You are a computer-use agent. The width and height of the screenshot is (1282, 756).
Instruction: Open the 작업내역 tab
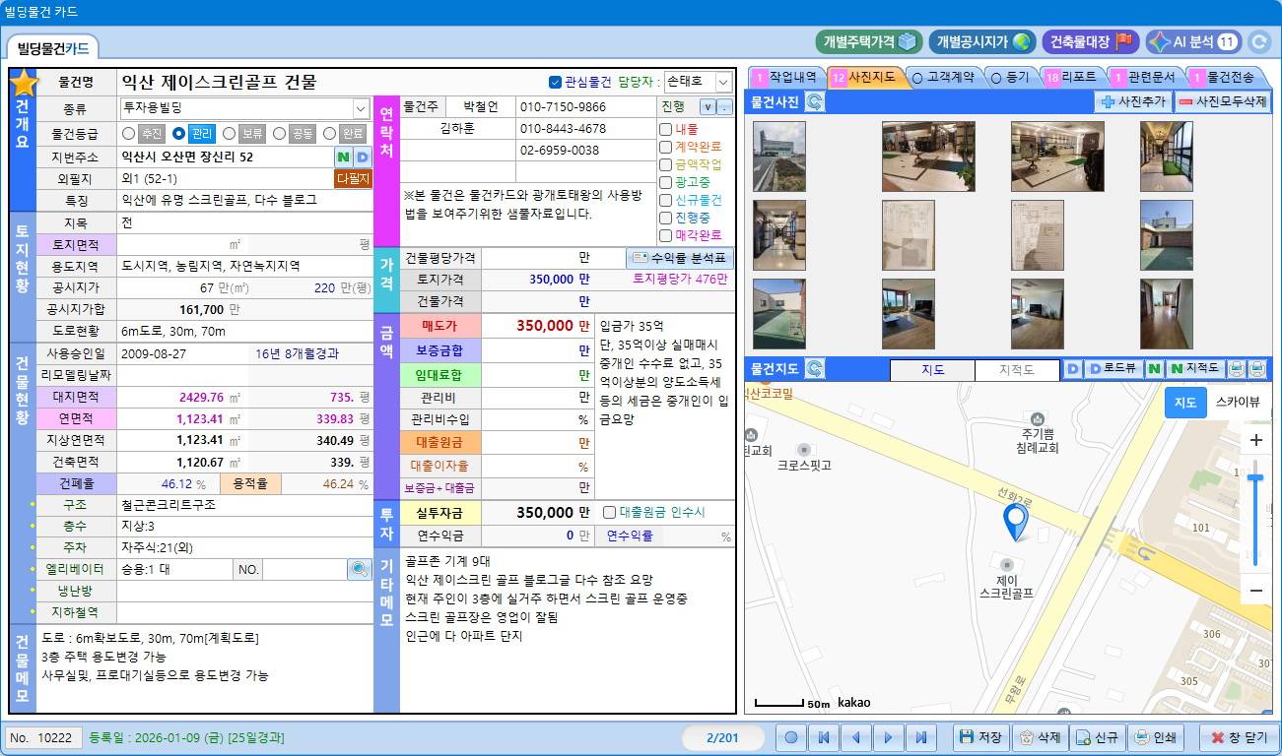tap(785, 76)
